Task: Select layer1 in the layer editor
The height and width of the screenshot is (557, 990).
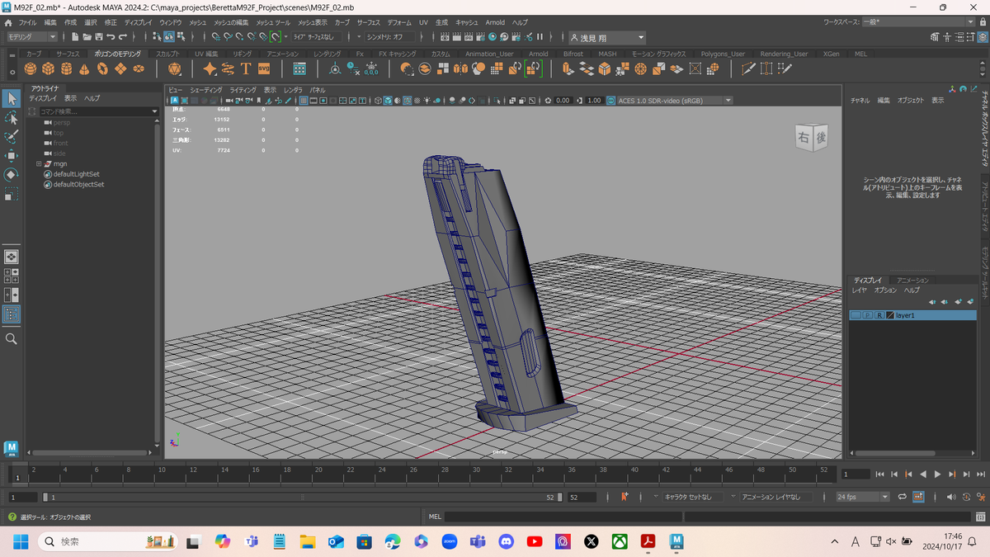Action: (912, 315)
